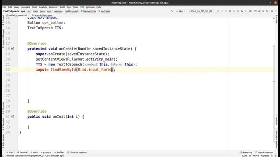Open the Profiler tool window
The image size is (280, 157).
tap(59, 152)
